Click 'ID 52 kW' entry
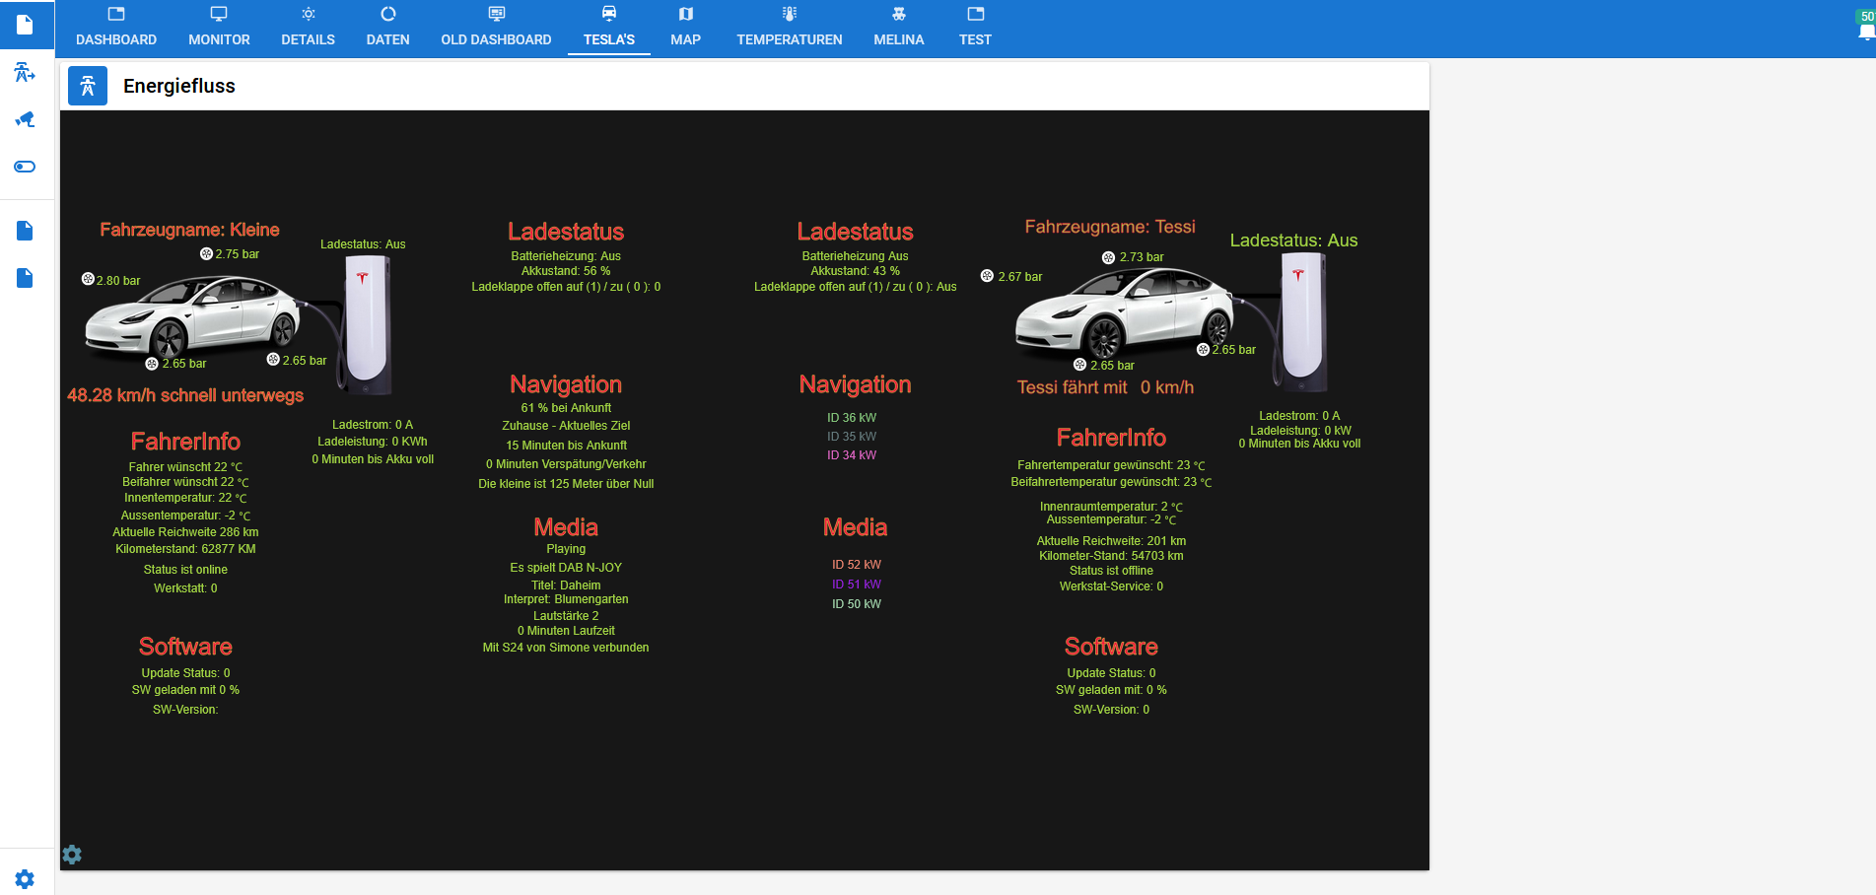Screen dimensions: 1876x895 [857, 565]
